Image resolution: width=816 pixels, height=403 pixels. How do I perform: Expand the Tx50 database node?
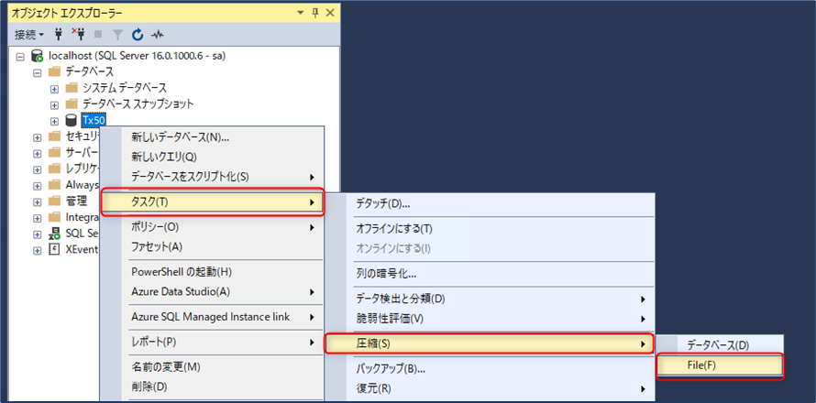click(54, 121)
